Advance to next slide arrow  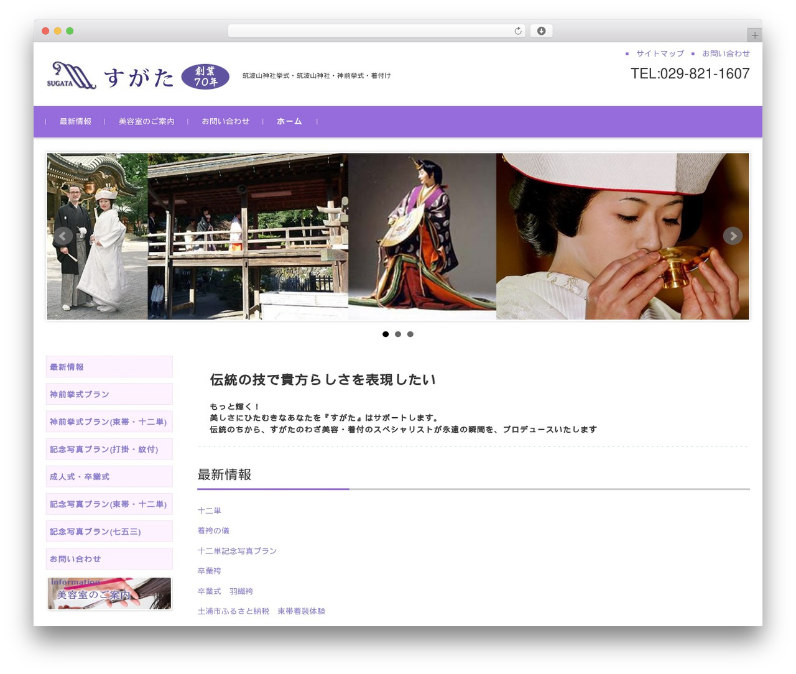[x=733, y=236]
